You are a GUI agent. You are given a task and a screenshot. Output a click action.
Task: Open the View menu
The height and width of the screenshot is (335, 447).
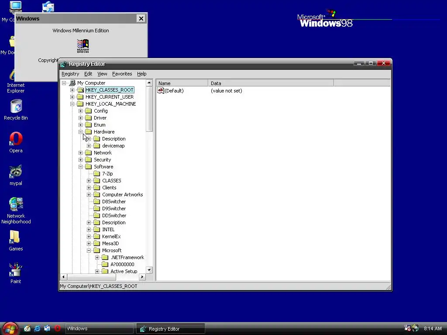pos(102,74)
